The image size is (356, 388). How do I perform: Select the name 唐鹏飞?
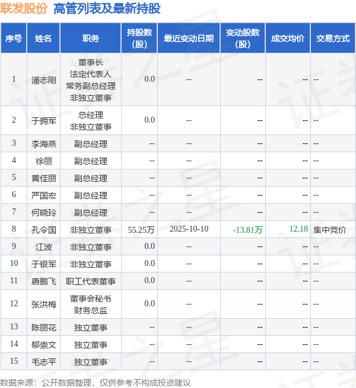pos(44,281)
